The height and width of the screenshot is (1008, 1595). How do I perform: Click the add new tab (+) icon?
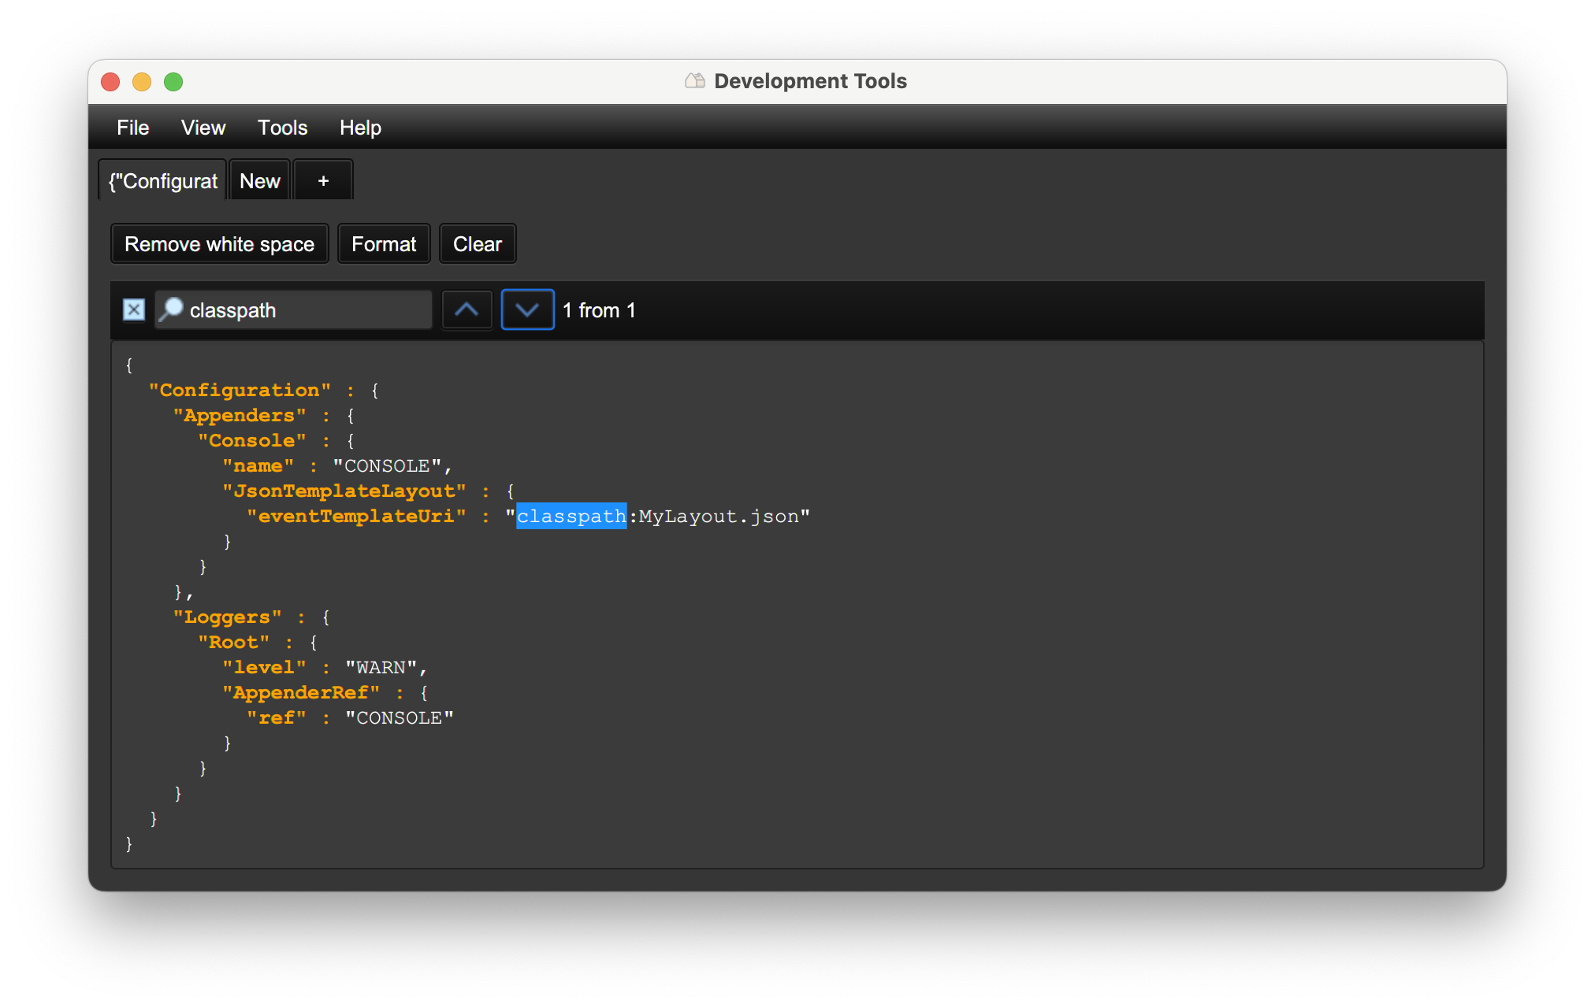coord(323,180)
